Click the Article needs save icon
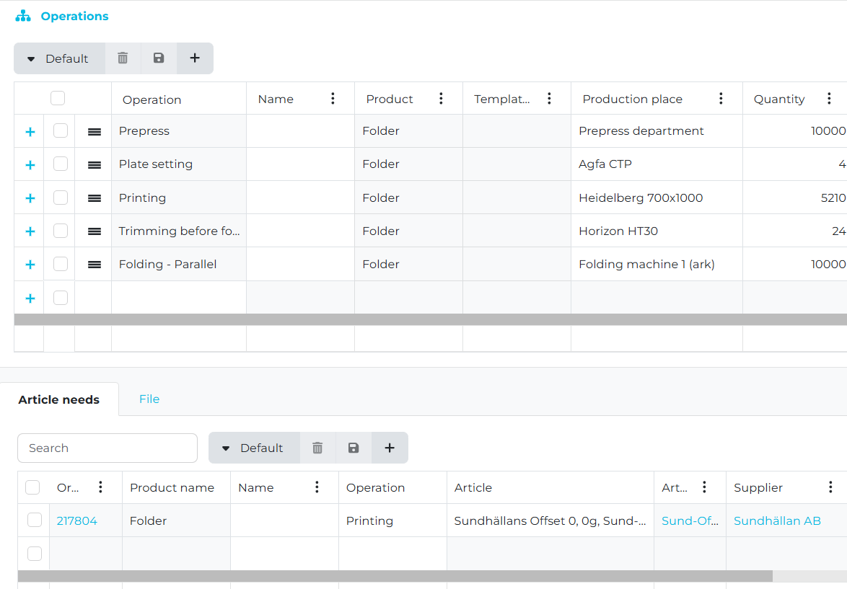The width and height of the screenshot is (847, 589). [354, 448]
